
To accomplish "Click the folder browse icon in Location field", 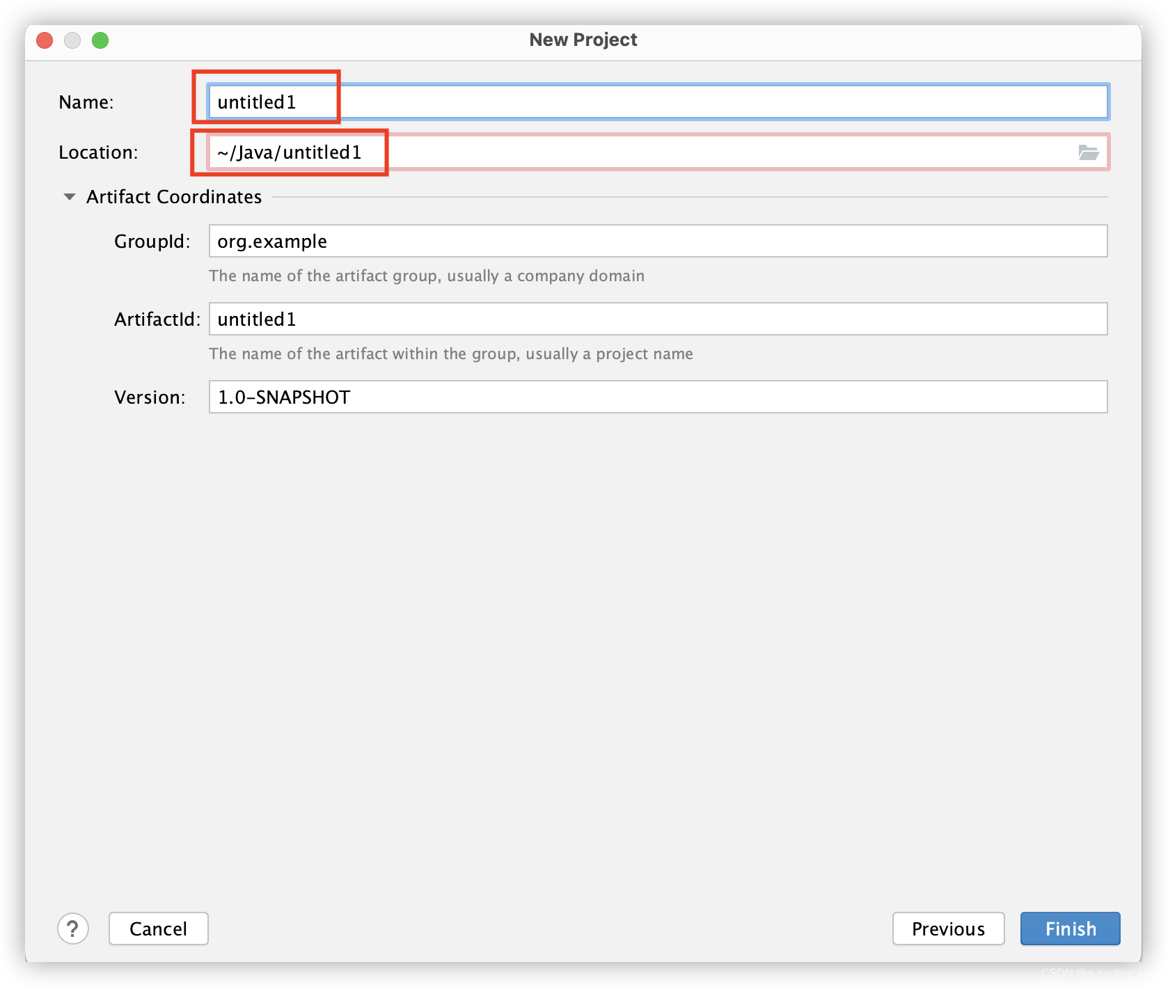I will (1088, 152).
